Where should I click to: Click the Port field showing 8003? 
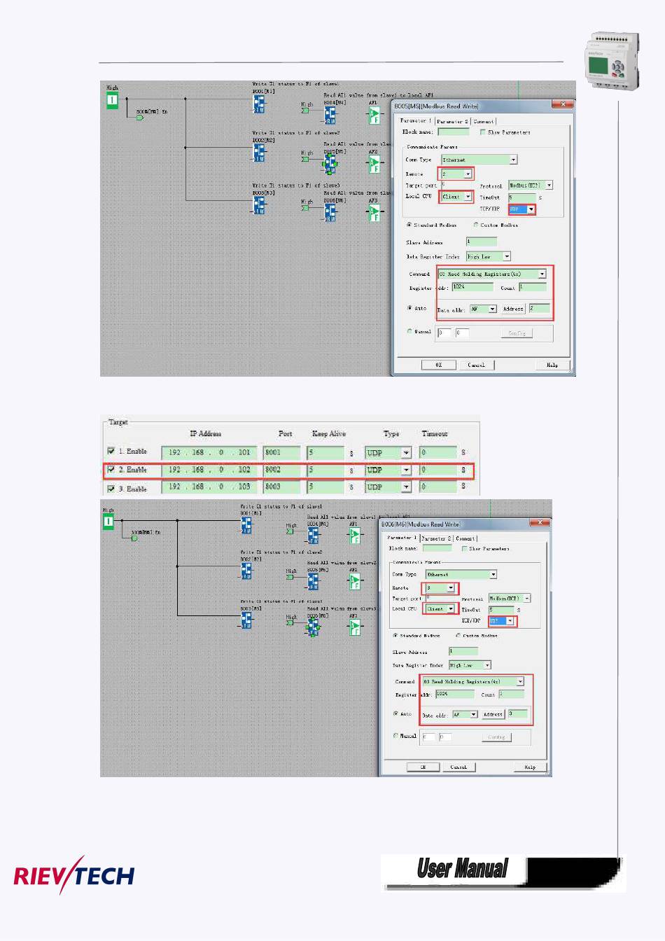tap(281, 487)
